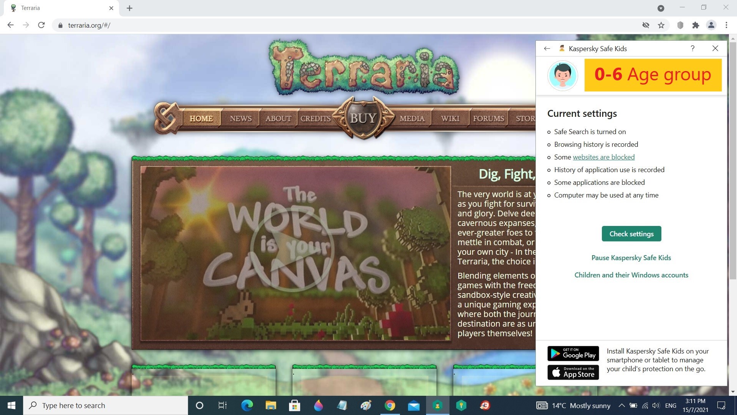Open Task View on taskbar
The width and height of the screenshot is (737, 415).
point(223,405)
